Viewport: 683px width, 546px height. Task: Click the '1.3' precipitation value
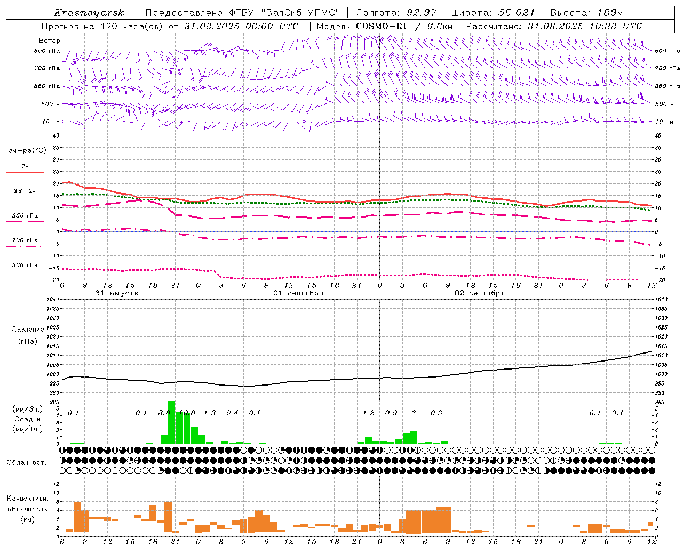click(x=210, y=413)
